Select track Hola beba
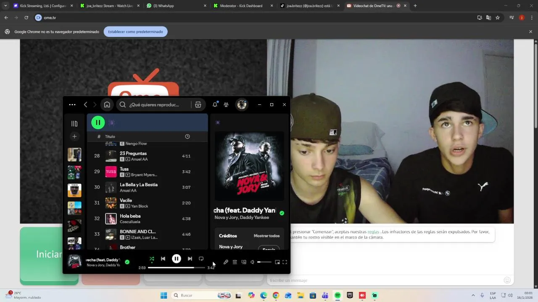Screen dimensions: 538x302 147,219
